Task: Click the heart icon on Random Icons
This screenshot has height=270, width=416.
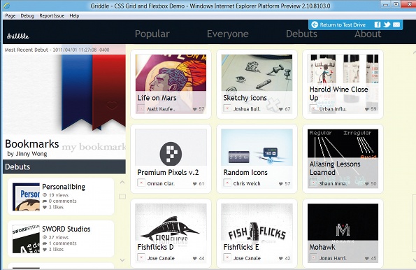Action: tap(280, 184)
